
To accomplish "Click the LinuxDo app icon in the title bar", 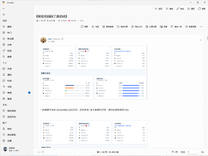I will (3, 2).
